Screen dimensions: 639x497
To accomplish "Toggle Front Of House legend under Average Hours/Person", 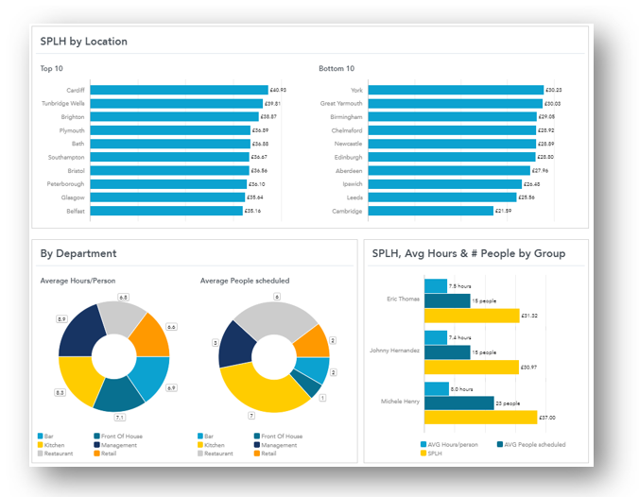I will [97, 437].
